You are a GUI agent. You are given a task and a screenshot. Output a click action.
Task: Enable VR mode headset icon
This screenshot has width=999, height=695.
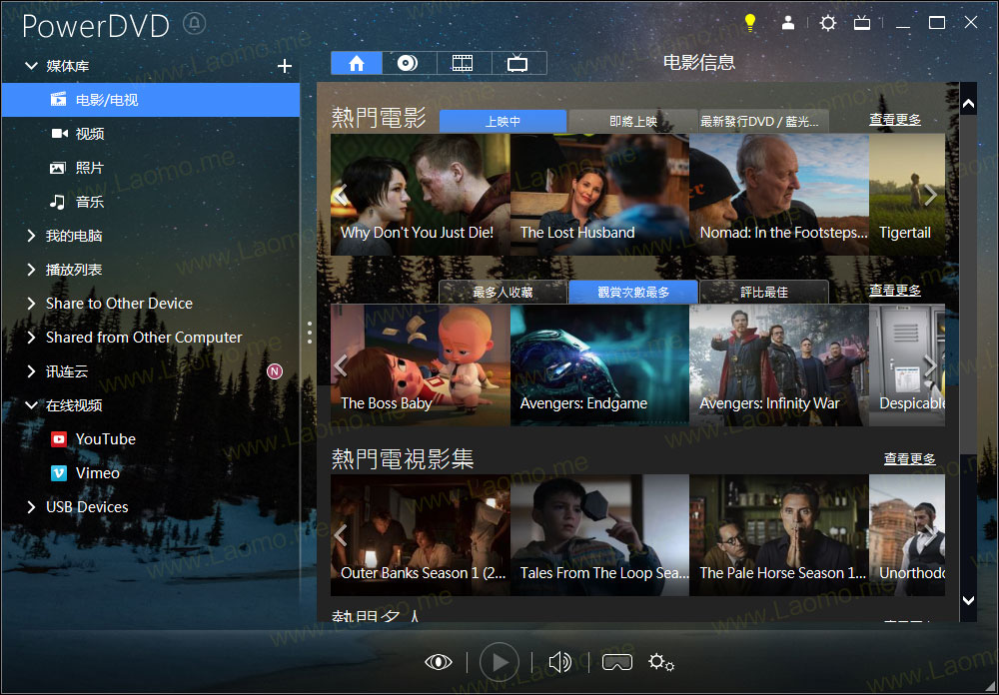[x=617, y=662]
